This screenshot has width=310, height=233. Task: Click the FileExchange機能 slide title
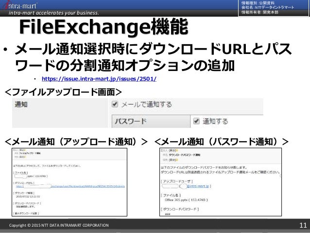pos(103,27)
